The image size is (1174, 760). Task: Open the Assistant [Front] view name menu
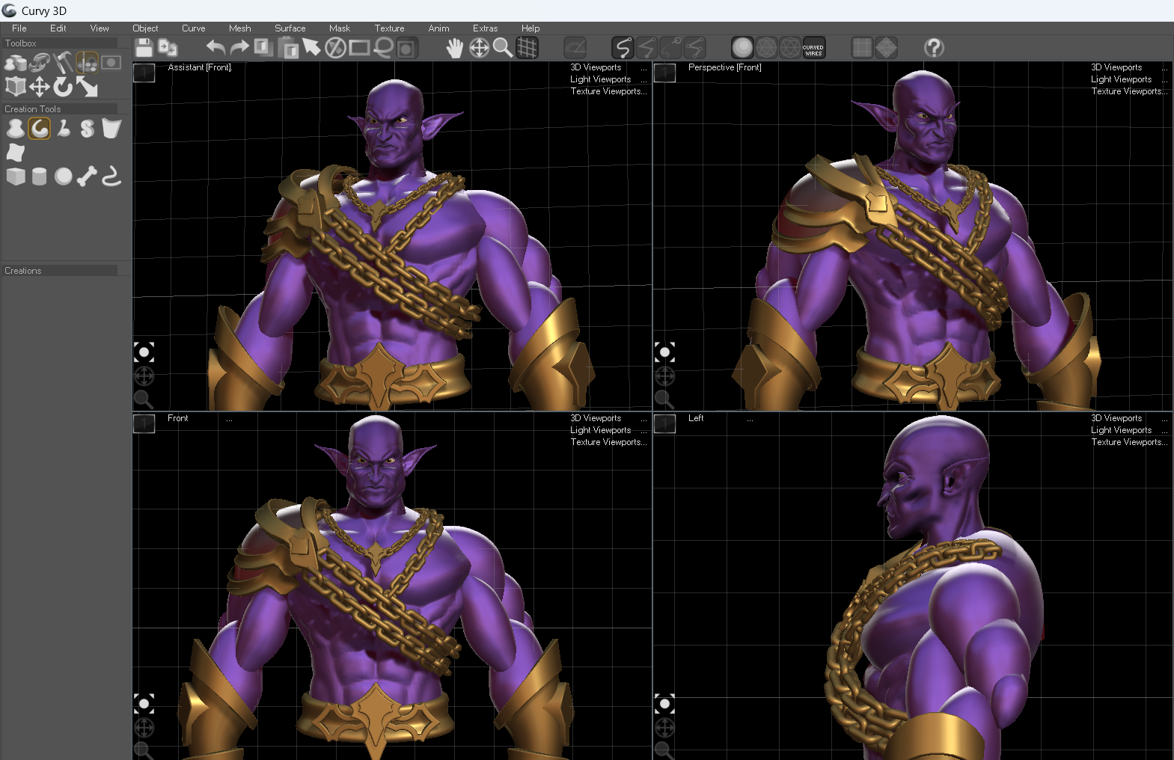click(200, 67)
